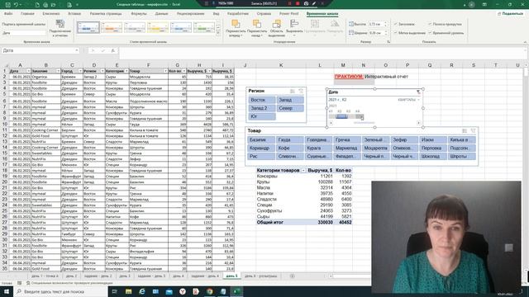Add a new sheet with the plus icon
The width and height of the screenshot is (529, 297).
coord(292,276)
